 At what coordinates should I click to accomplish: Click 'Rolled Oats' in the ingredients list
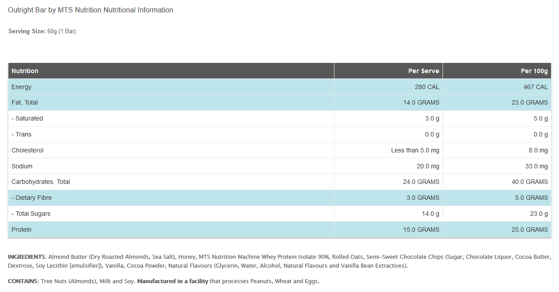pos(347,257)
